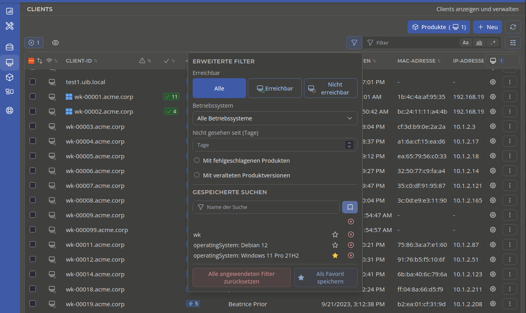Click the 'Tage' number input field

275,145
